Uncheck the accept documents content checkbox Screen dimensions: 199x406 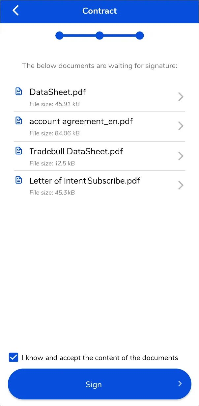(14, 358)
